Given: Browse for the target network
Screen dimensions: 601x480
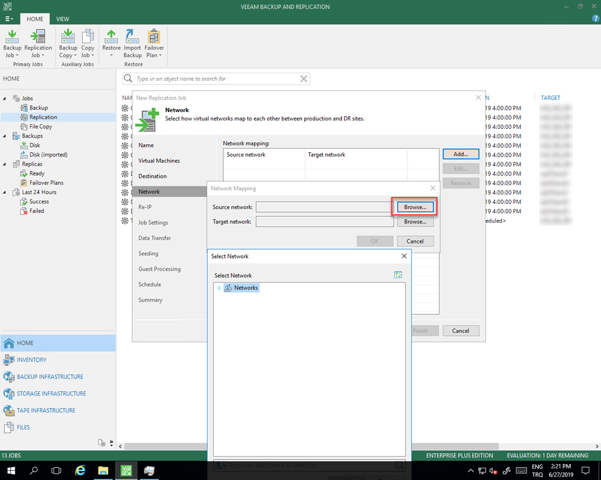Looking at the screenshot, I should click(415, 222).
